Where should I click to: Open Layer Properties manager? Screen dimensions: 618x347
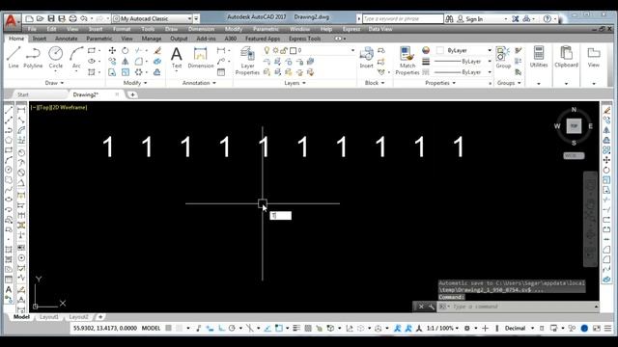[247, 60]
